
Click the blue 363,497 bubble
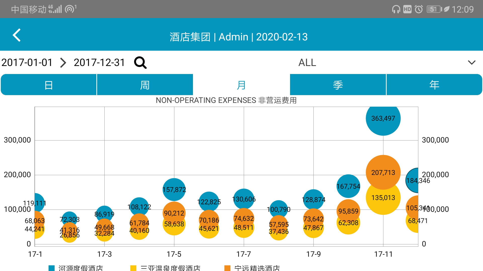click(383, 118)
